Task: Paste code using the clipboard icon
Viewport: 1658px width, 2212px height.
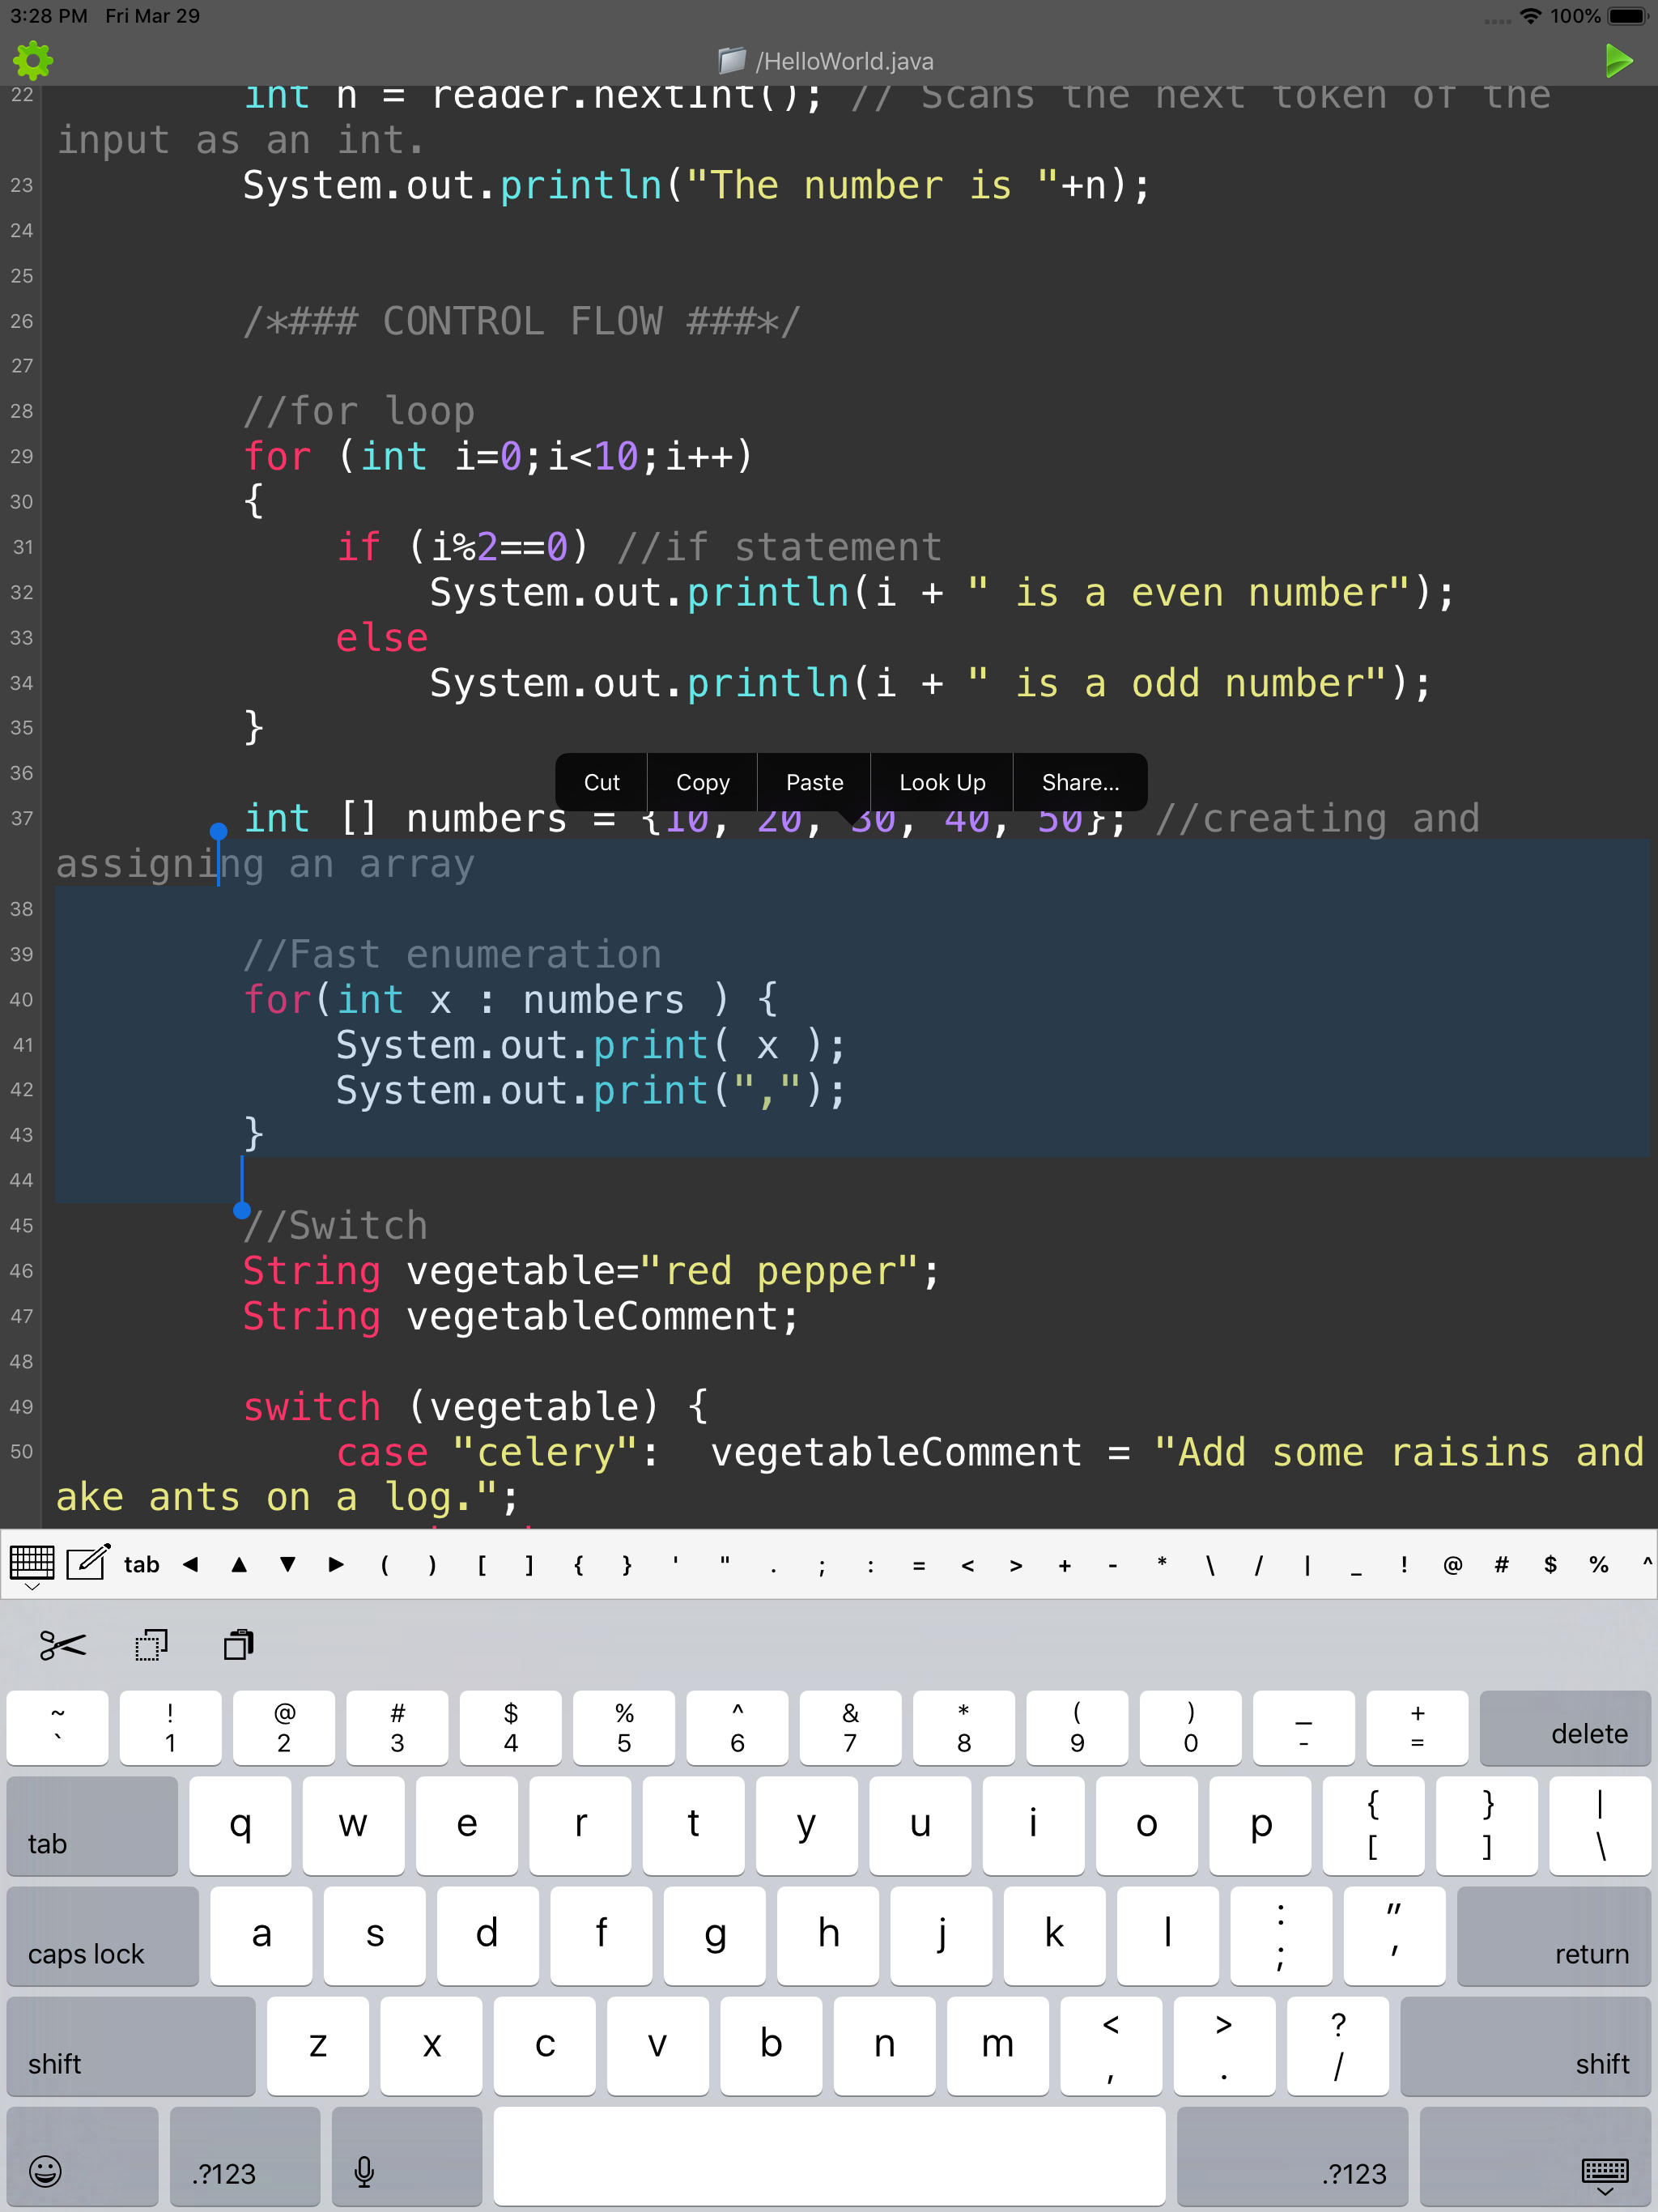Action: point(237,1645)
